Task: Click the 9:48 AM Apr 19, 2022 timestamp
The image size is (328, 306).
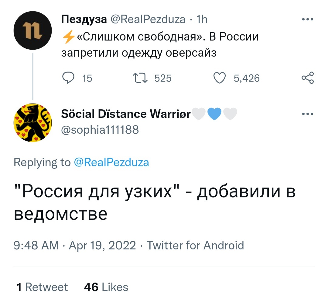Action: click(75, 245)
